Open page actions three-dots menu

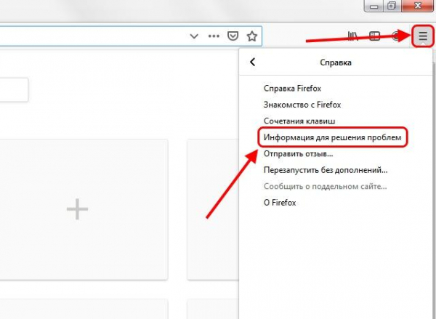click(x=214, y=36)
